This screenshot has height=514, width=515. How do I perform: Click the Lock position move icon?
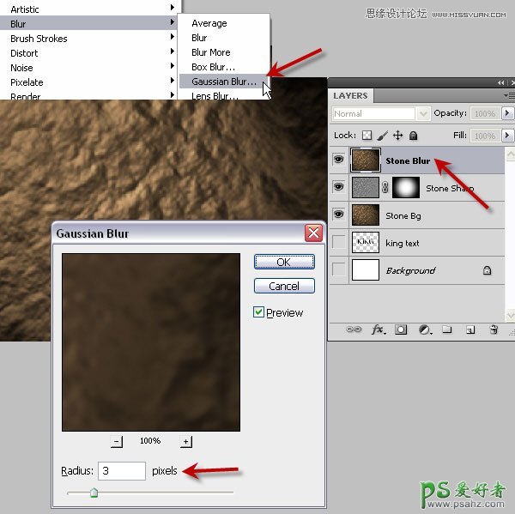[397, 136]
